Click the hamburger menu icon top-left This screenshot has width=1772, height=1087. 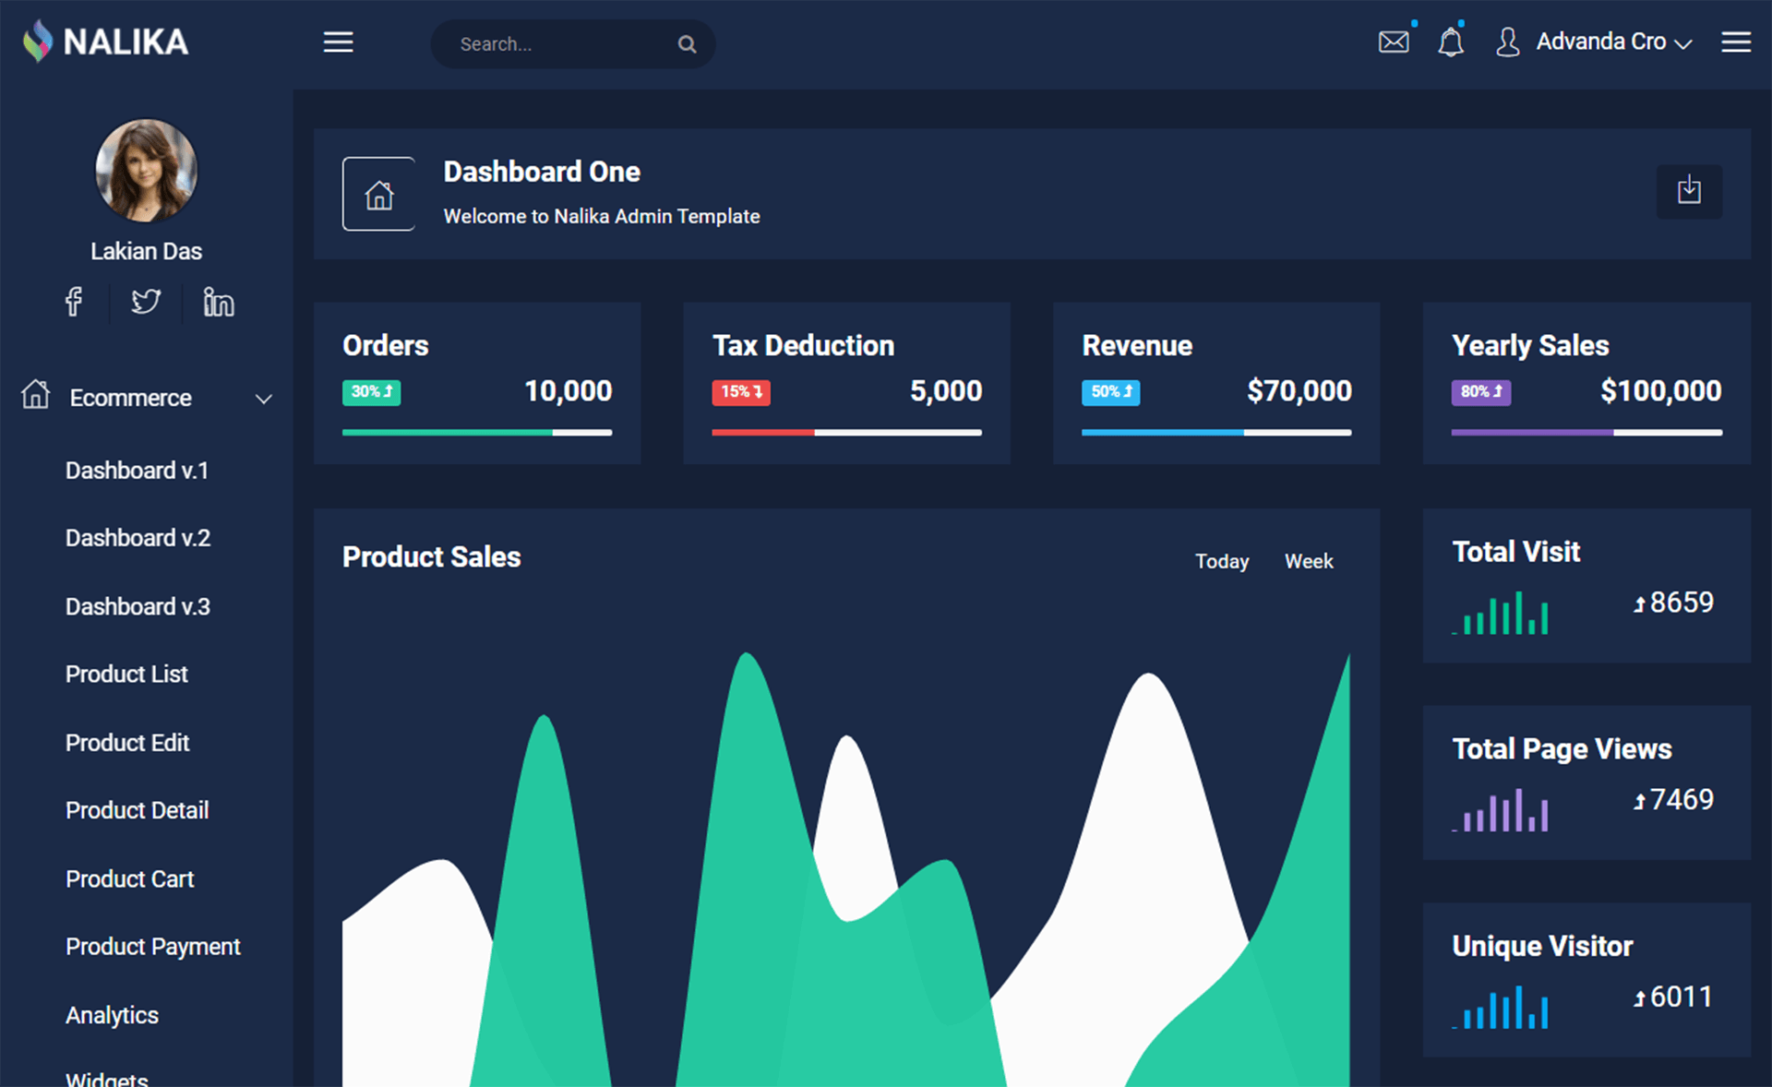tap(337, 43)
